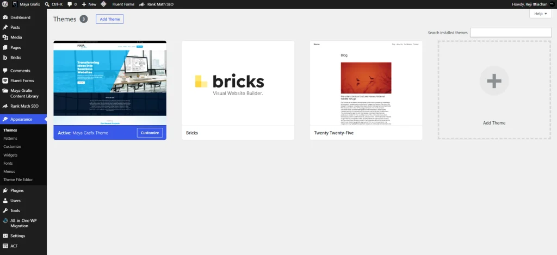Screen dimensions: 557x255
Task: Click the plus icon next to New
Action: (x=84, y=4)
